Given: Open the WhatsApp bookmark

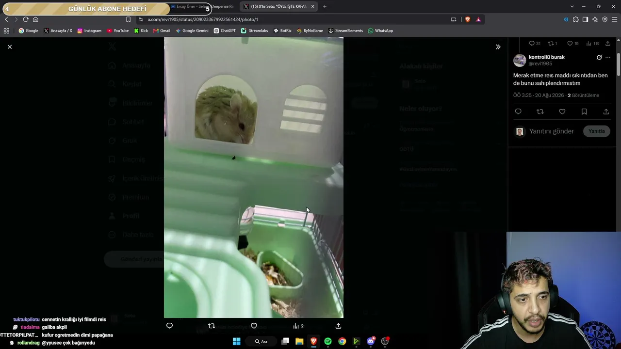Looking at the screenshot, I should (380, 31).
